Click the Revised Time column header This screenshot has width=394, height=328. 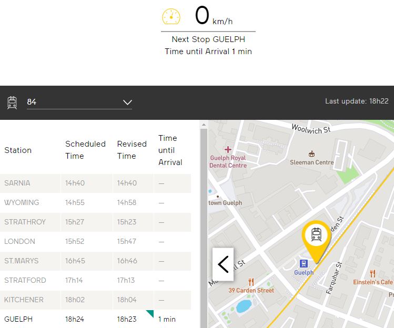coord(132,150)
